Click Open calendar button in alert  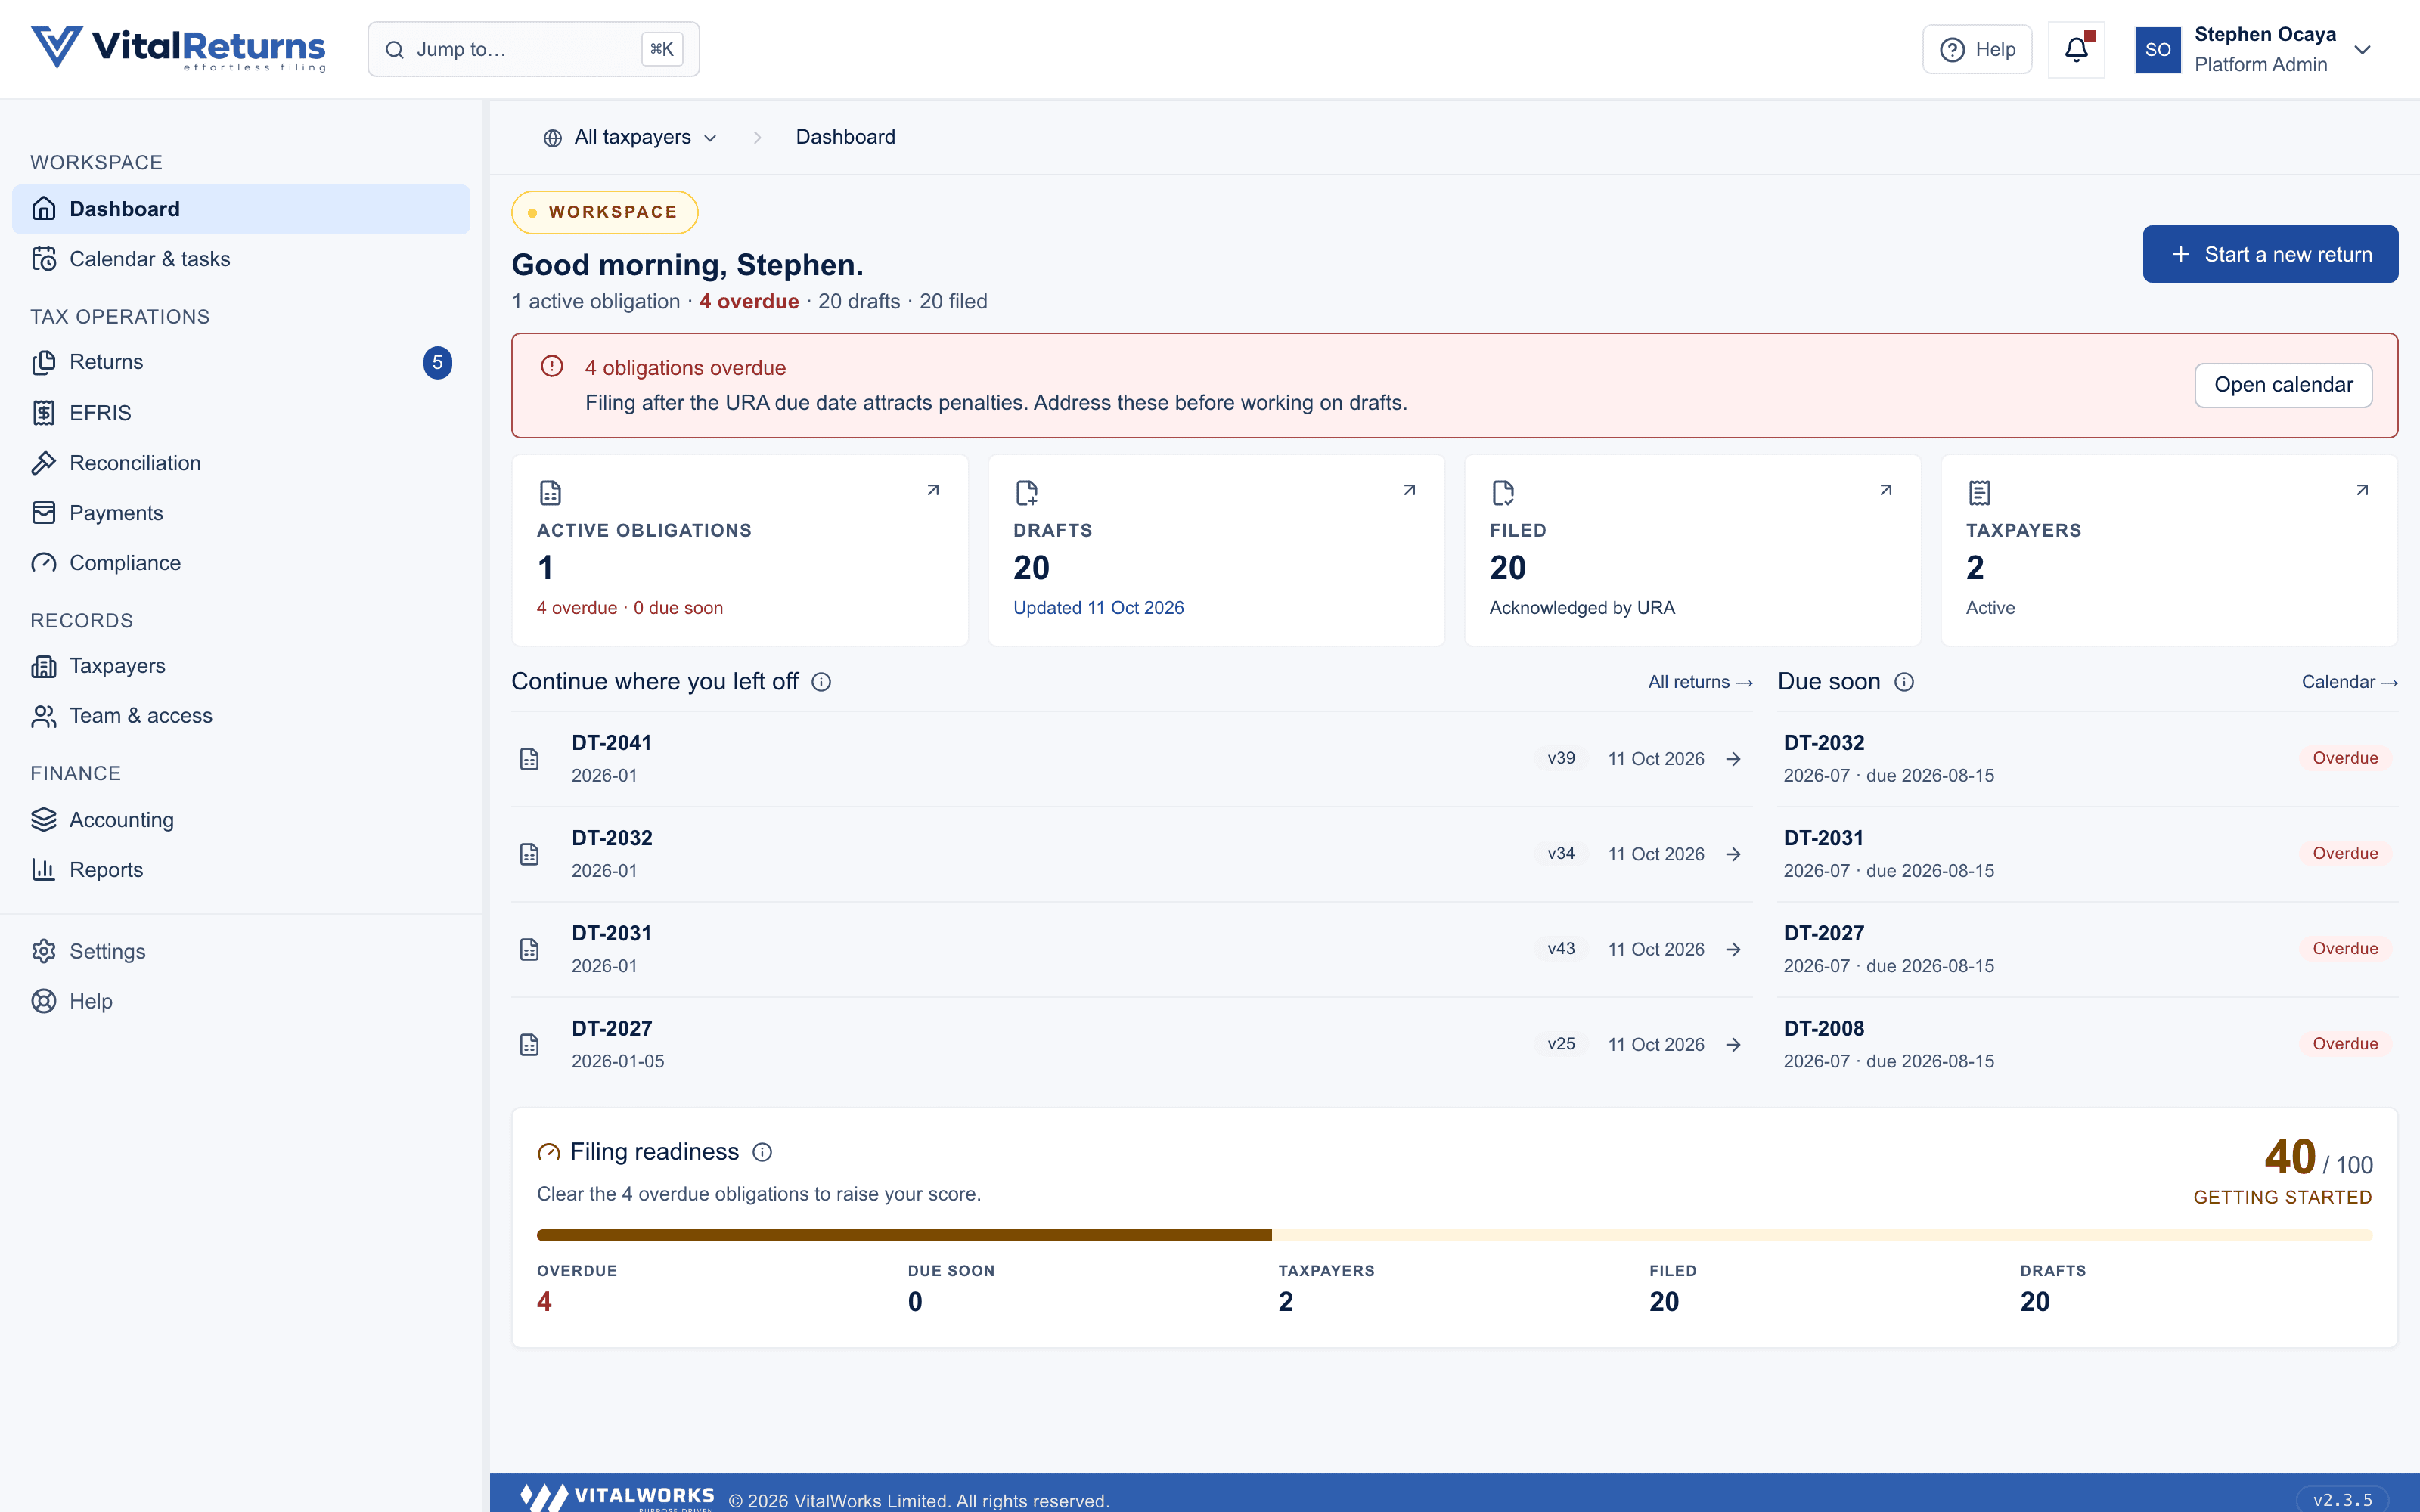coord(2283,385)
